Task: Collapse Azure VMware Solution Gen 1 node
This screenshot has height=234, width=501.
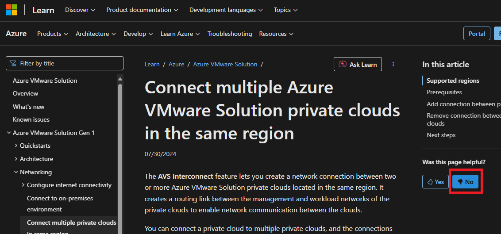Action: click(8, 133)
